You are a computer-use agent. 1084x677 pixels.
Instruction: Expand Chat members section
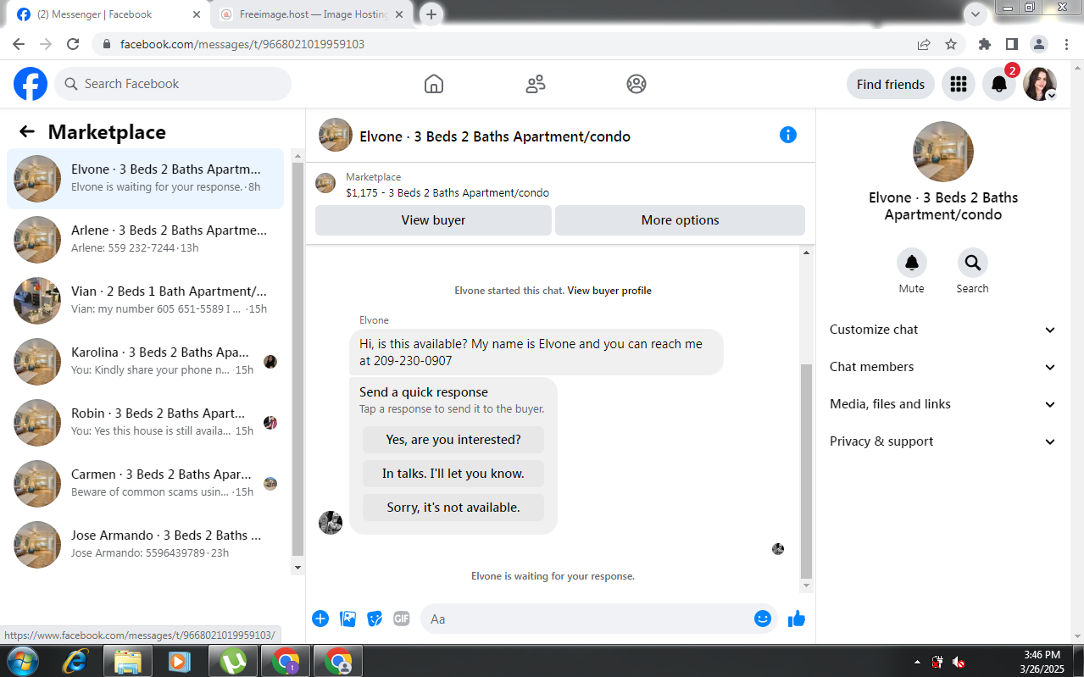pyautogui.click(x=943, y=367)
